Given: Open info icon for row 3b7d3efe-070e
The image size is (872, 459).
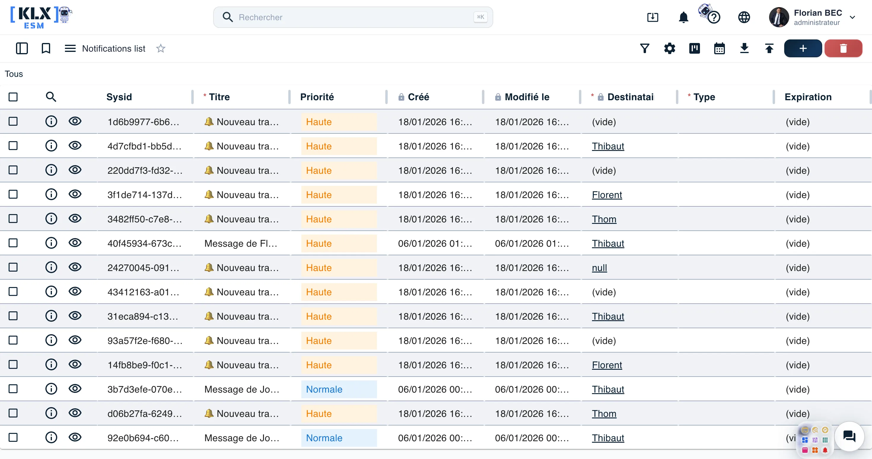Looking at the screenshot, I should coord(51,389).
